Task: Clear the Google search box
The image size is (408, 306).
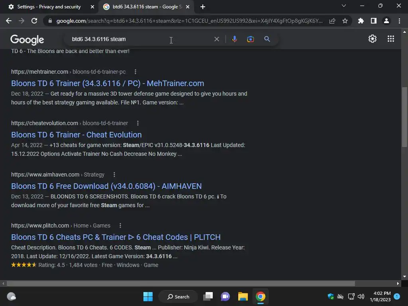Action: coord(216,39)
